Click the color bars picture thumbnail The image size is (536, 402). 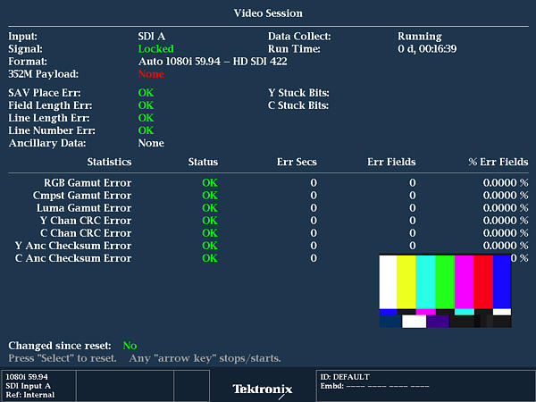pos(445,291)
